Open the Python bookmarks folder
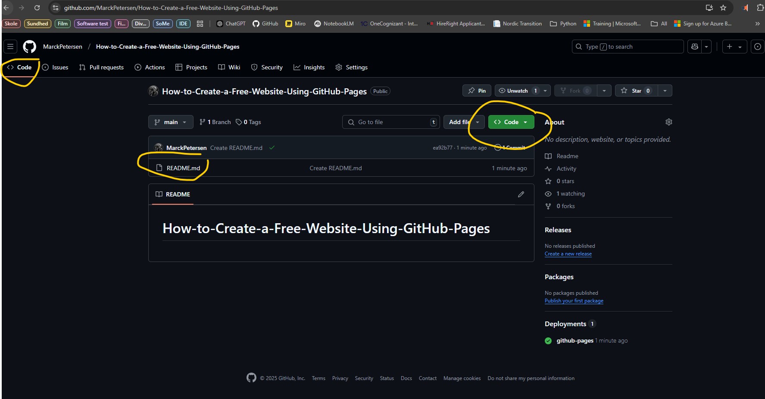 [563, 24]
